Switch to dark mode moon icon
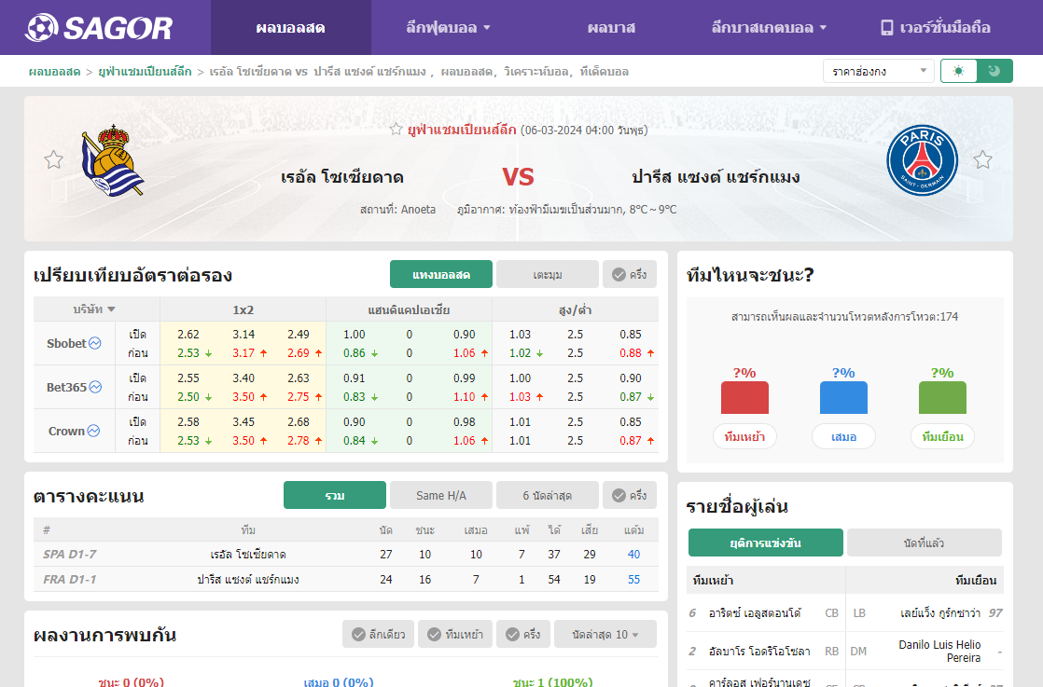Screen dimensions: 1043x687 994,71
